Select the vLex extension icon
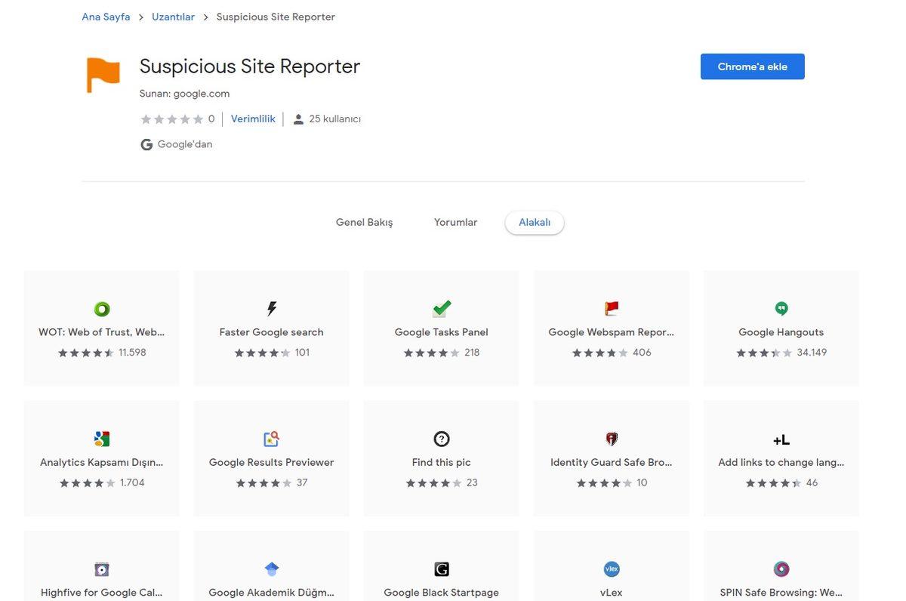The height and width of the screenshot is (601, 906). (x=611, y=569)
